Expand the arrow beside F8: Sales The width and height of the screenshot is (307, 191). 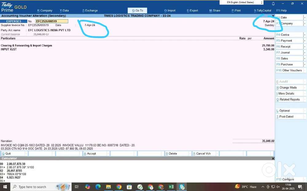(305, 58)
